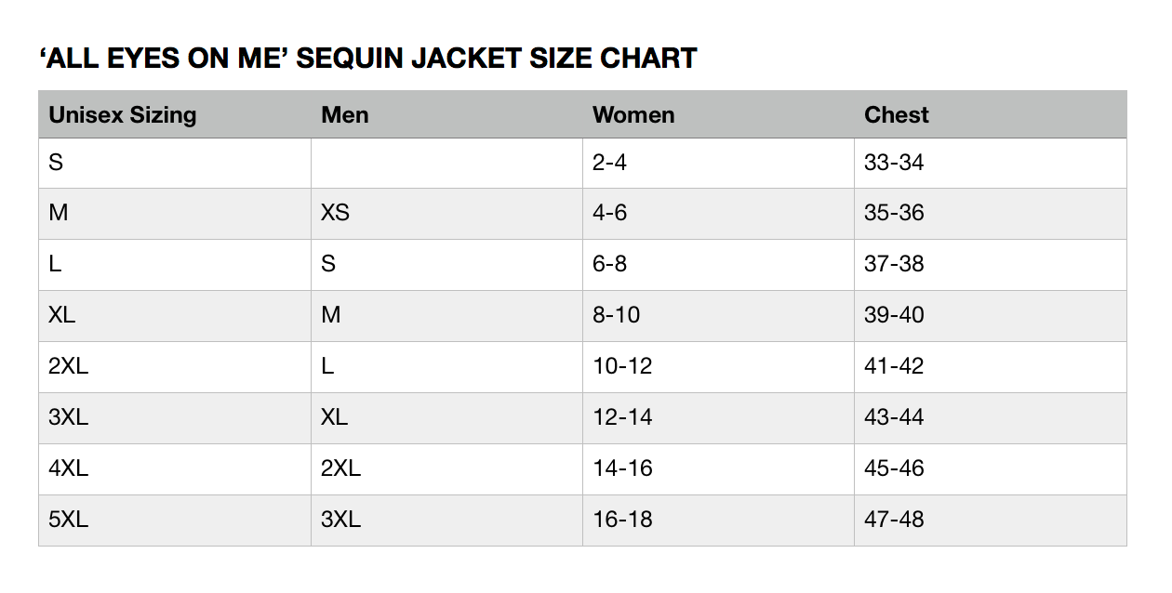Select the empty Men cell in S row
1172x593 pixels.
point(446,164)
